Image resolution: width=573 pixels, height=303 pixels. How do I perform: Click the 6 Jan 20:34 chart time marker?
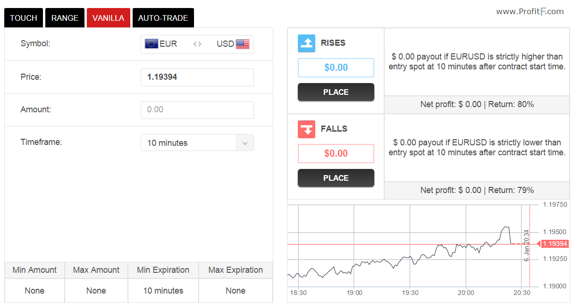point(527,245)
